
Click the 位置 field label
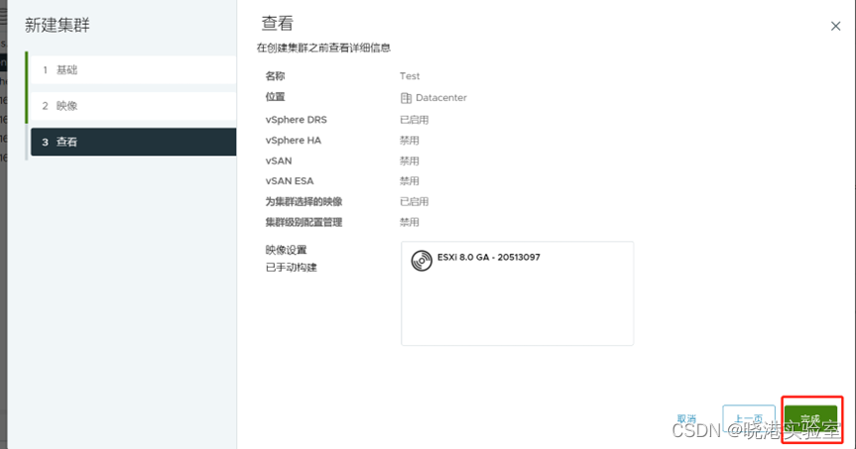pos(275,97)
